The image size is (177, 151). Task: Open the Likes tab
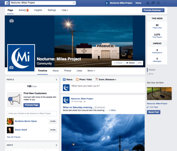(x=79, y=71)
